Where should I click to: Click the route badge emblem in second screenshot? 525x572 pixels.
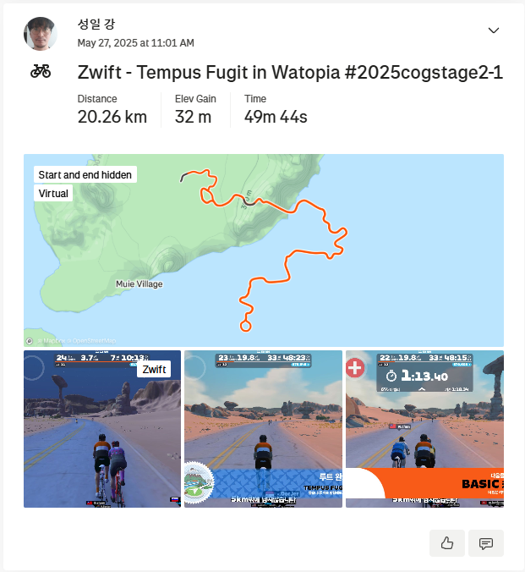(x=199, y=483)
